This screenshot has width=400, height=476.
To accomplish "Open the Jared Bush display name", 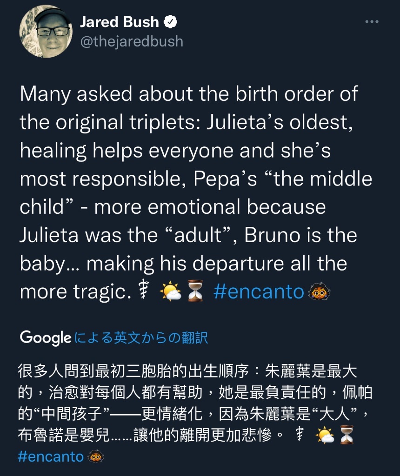I will (x=120, y=22).
